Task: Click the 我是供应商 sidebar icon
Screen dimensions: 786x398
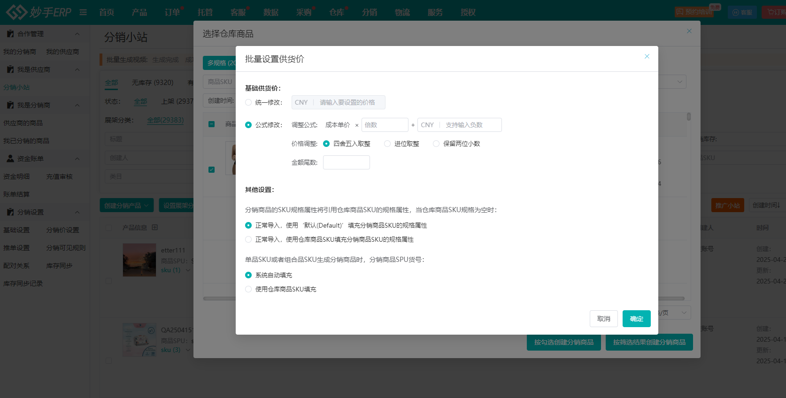Action: 10,69
